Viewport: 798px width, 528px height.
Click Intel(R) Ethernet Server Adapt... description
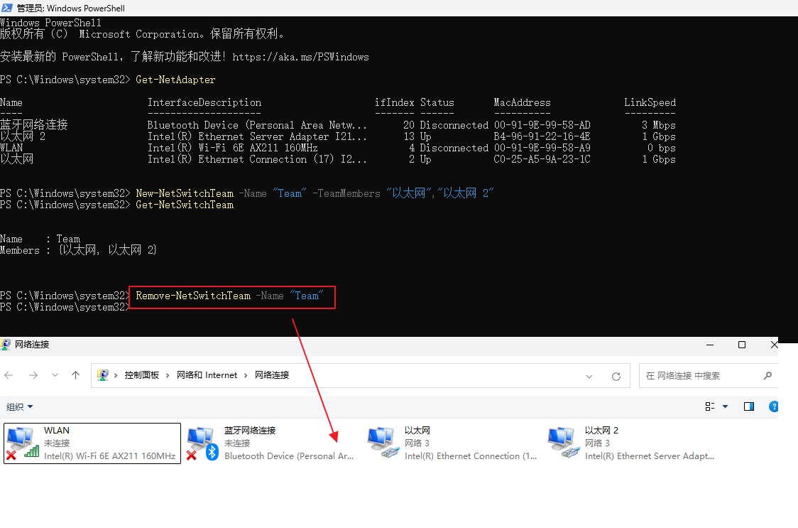tap(650, 456)
